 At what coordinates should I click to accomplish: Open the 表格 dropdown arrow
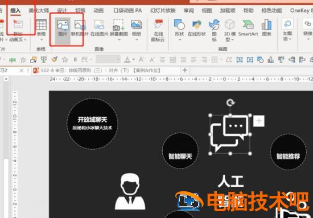(41, 40)
